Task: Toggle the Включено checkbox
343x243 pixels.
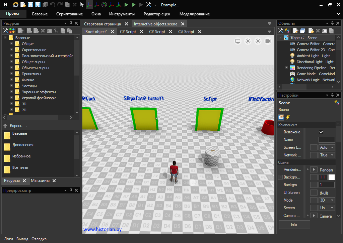Action: (x=321, y=132)
